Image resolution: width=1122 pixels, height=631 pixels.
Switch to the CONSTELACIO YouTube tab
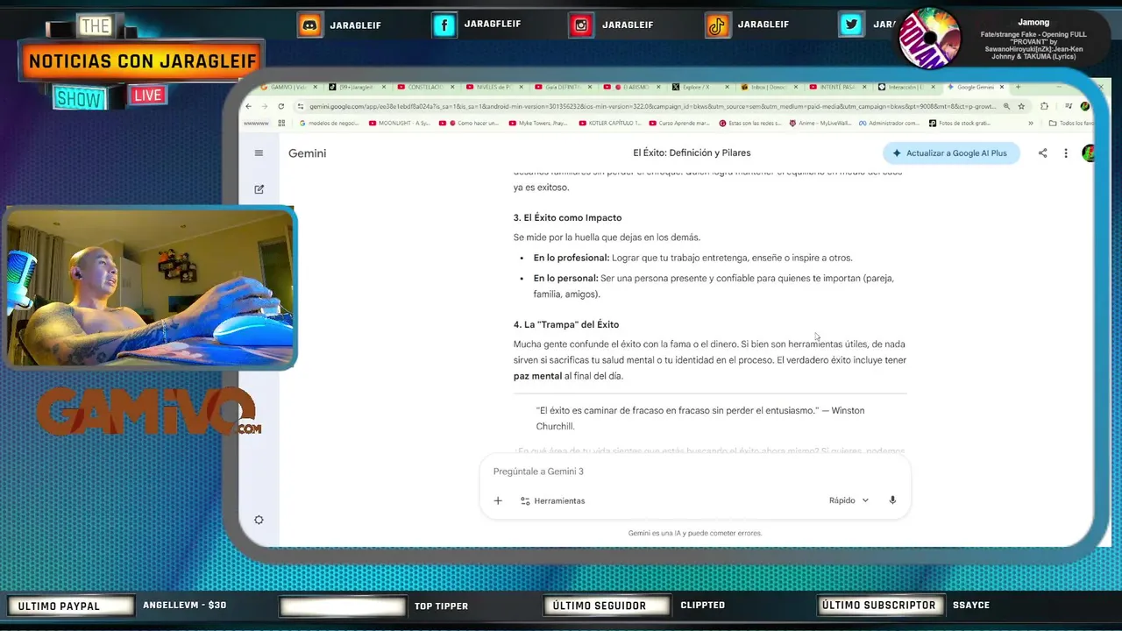[x=427, y=87]
